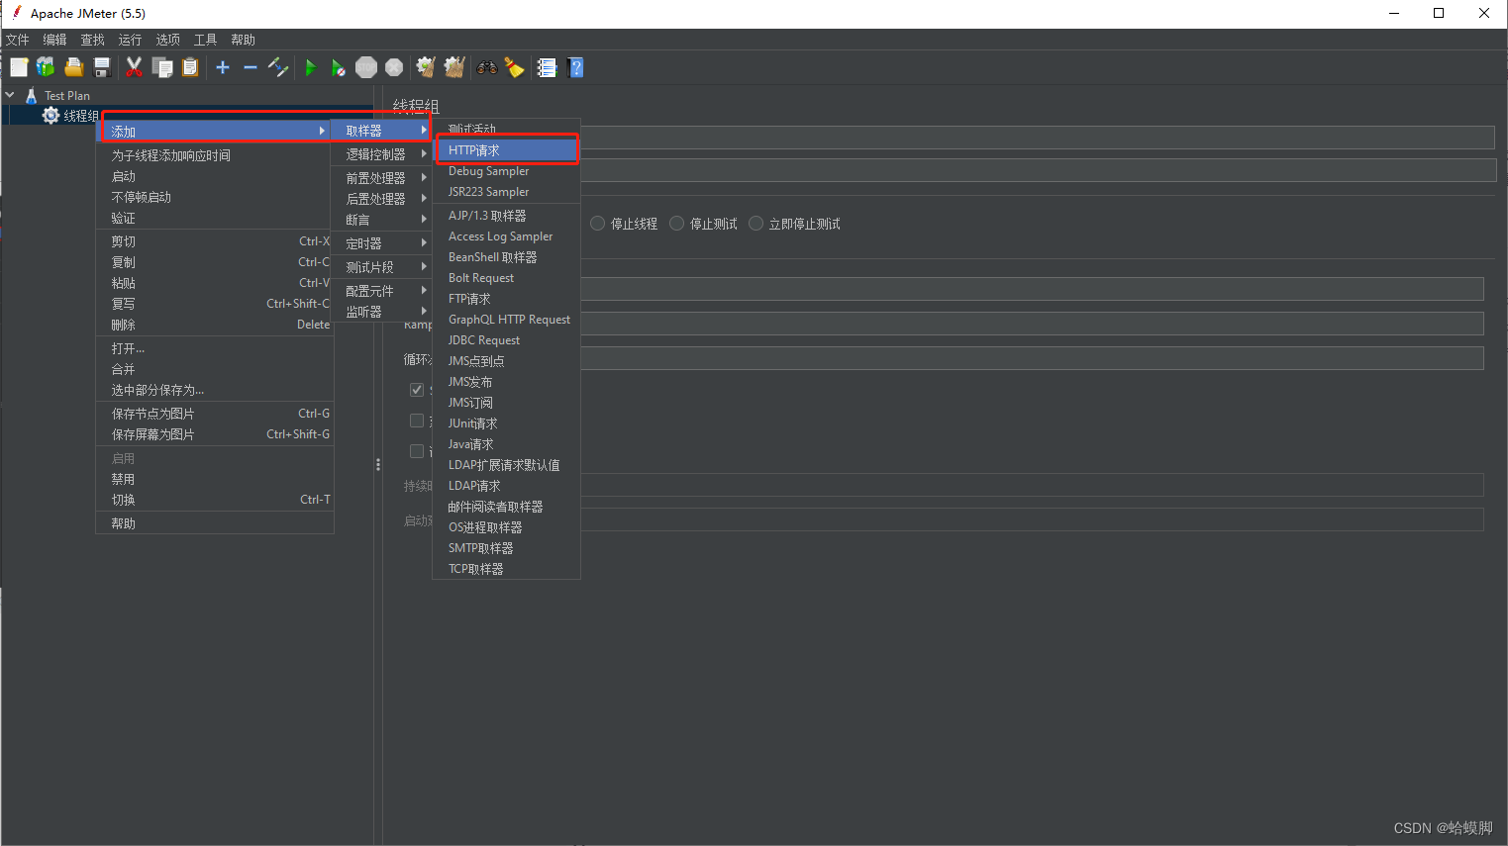The height and width of the screenshot is (846, 1508).
Task: Open the Function Helper list icon
Action: pyautogui.click(x=547, y=67)
